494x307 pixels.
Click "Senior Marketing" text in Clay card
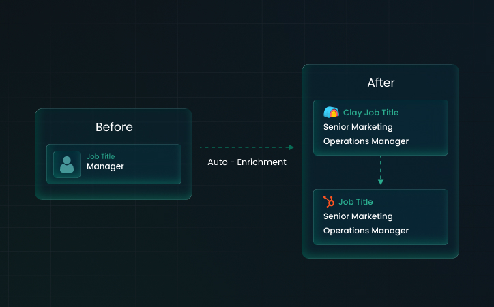pyautogui.click(x=358, y=127)
